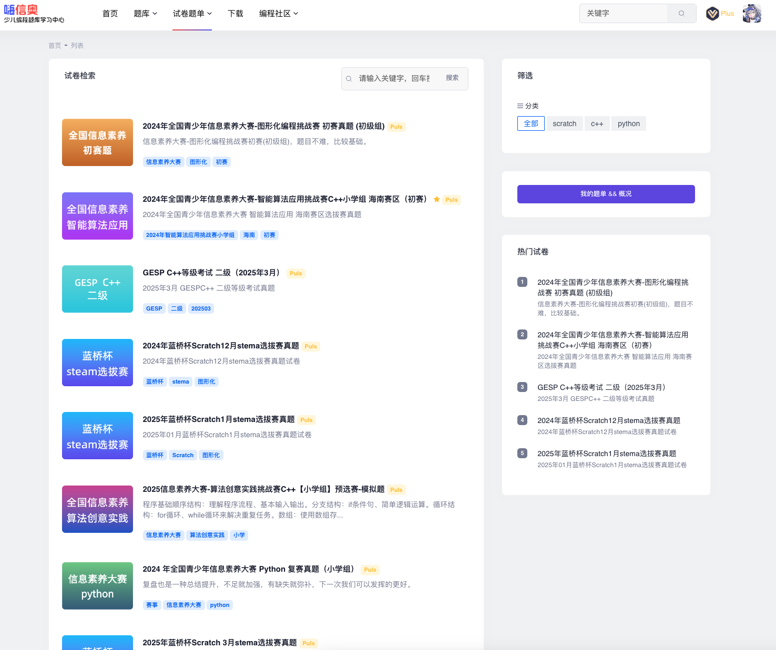Open hot exam number 3 GESP C++

[x=603, y=387]
